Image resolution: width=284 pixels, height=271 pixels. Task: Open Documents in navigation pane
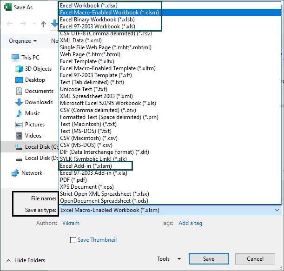pos(39,91)
